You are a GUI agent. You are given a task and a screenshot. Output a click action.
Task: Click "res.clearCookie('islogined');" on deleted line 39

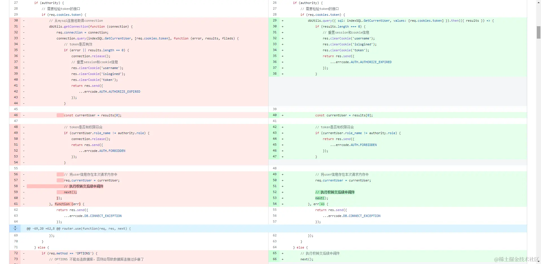[x=98, y=74]
